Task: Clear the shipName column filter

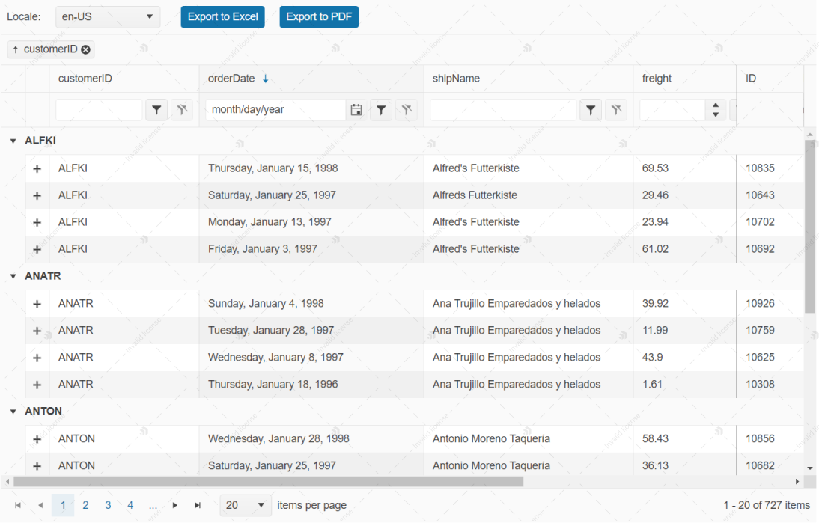Action: pyautogui.click(x=615, y=110)
